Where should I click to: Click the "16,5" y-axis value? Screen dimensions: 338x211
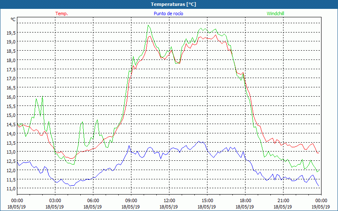coord(12,88)
